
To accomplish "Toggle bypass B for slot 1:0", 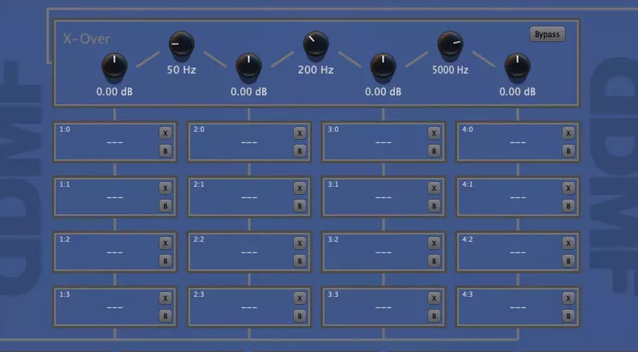I will [x=165, y=151].
